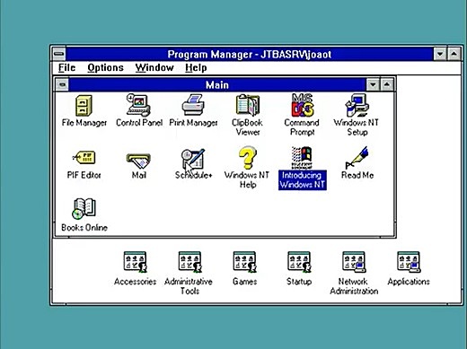Open the Help menu
This screenshot has width=467, height=349.
click(196, 67)
